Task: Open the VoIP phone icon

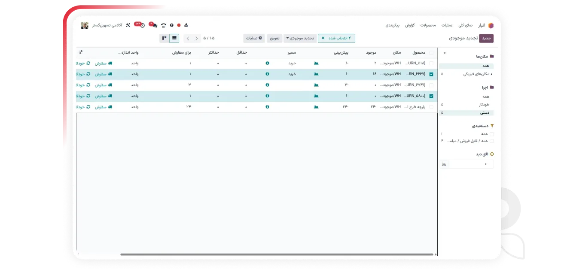Action: [x=164, y=25]
